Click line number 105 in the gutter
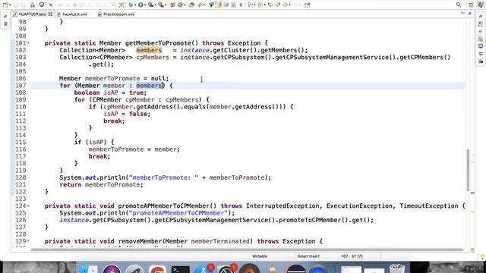Viewport: 486px width, 273px height. (x=21, y=71)
